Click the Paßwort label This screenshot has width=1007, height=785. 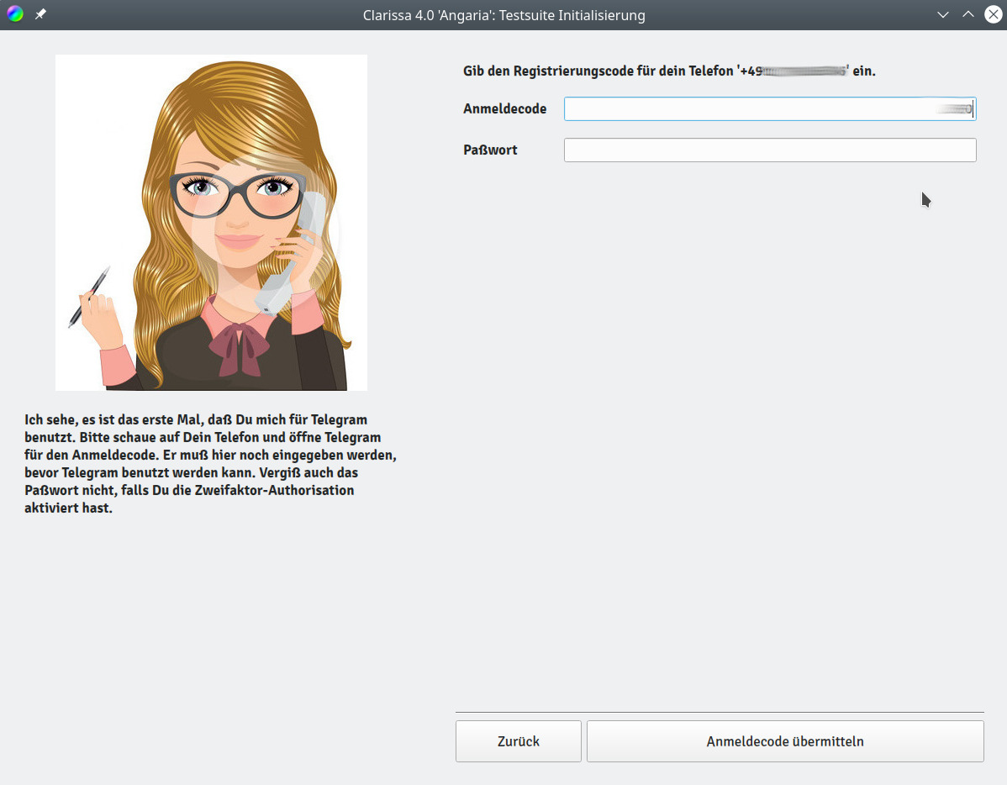pos(490,150)
